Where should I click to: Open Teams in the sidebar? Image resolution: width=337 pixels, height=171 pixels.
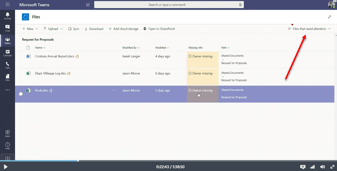tap(7, 40)
